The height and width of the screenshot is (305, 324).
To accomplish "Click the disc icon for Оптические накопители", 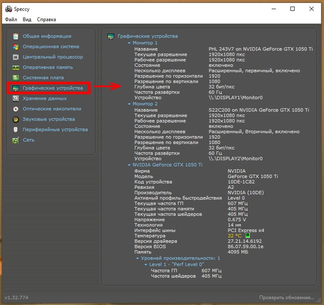I will pyautogui.click(x=16, y=109).
